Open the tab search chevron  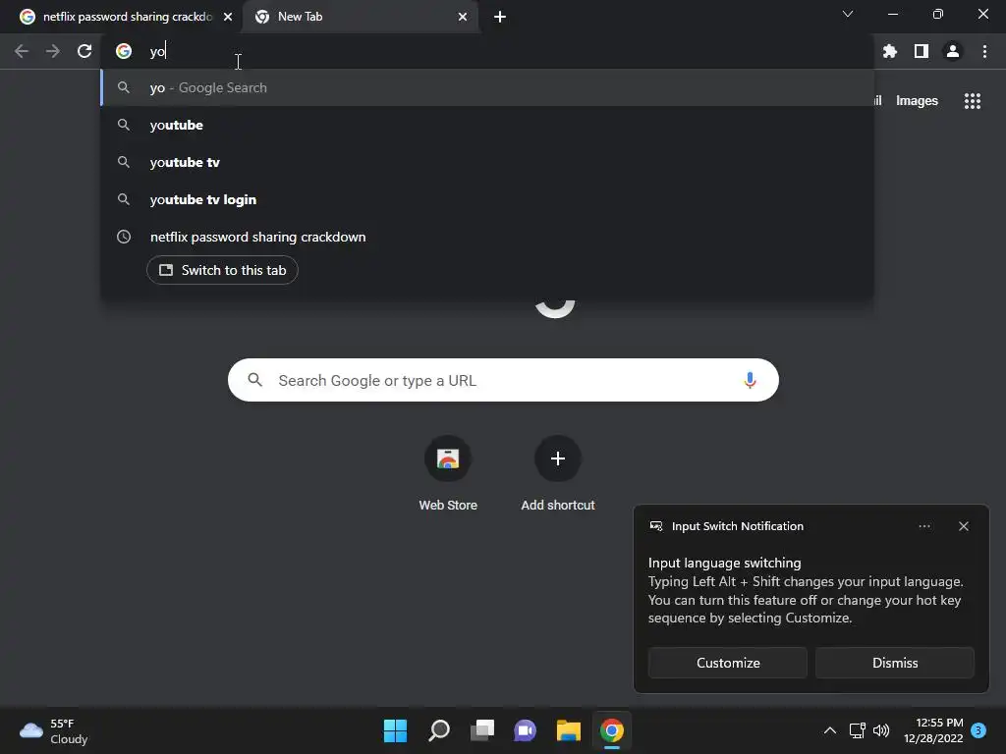click(848, 14)
